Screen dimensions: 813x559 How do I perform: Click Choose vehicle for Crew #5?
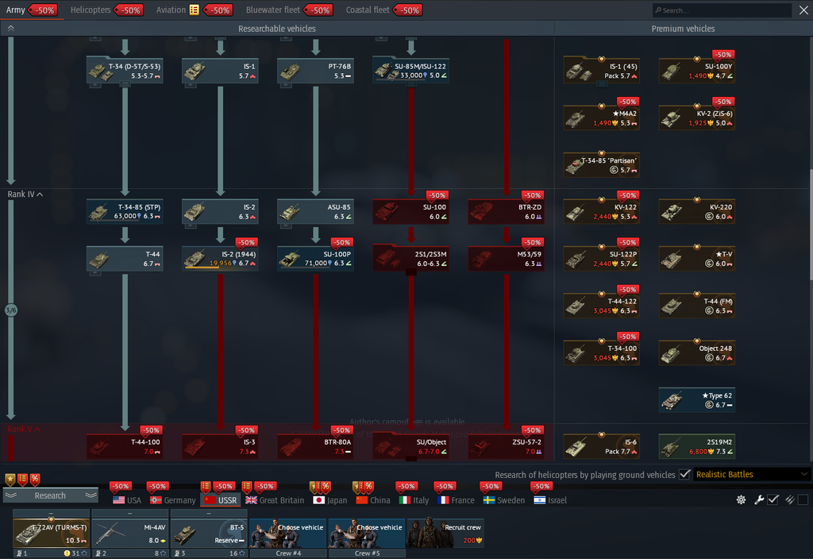click(x=367, y=533)
